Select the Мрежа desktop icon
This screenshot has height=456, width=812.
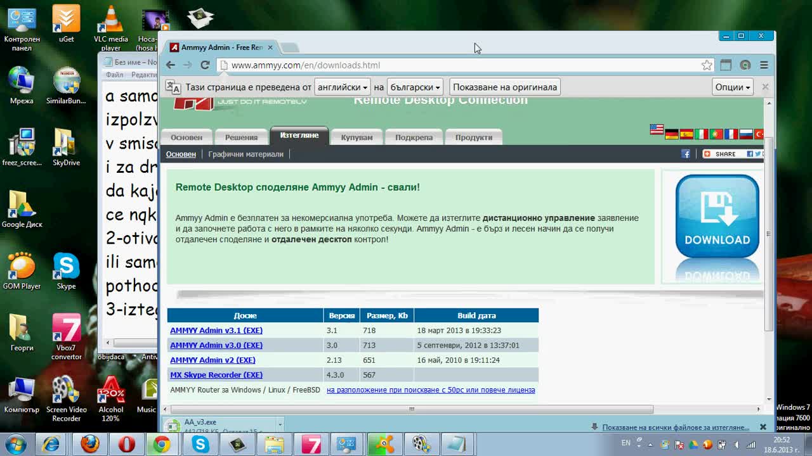point(22,85)
